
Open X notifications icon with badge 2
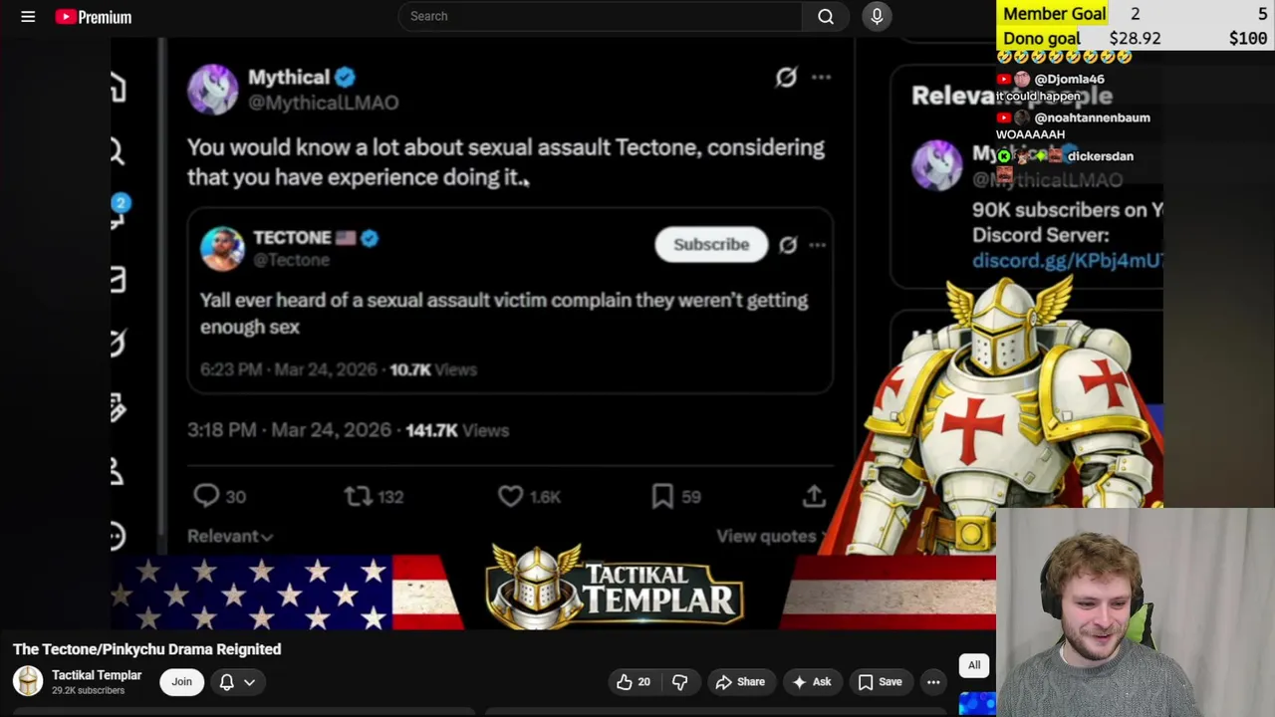click(118, 211)
